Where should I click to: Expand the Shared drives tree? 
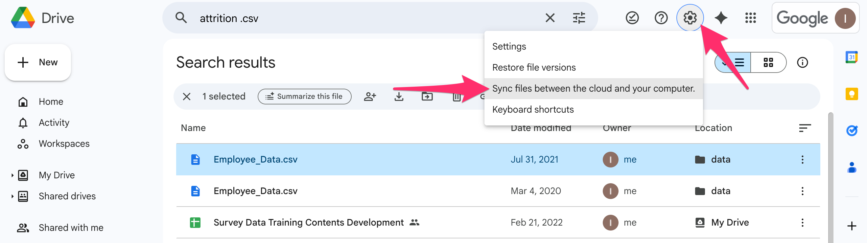coord(12,196)
